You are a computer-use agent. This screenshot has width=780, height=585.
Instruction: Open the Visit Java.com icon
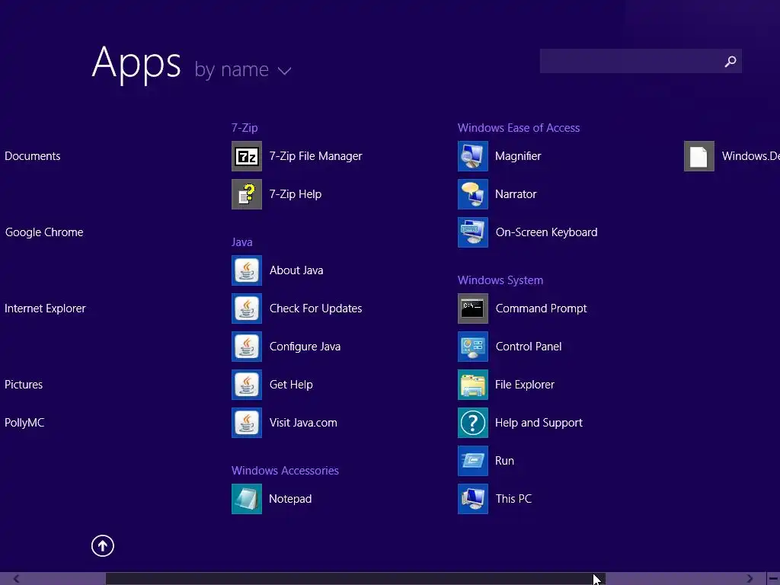tap(247, 422)
